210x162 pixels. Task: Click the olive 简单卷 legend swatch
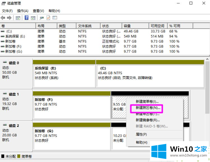(19, 156)
